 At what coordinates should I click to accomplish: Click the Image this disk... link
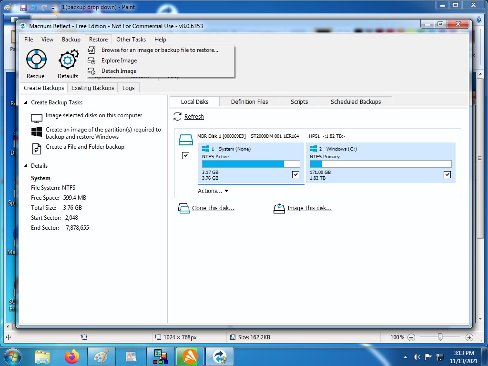309,208
